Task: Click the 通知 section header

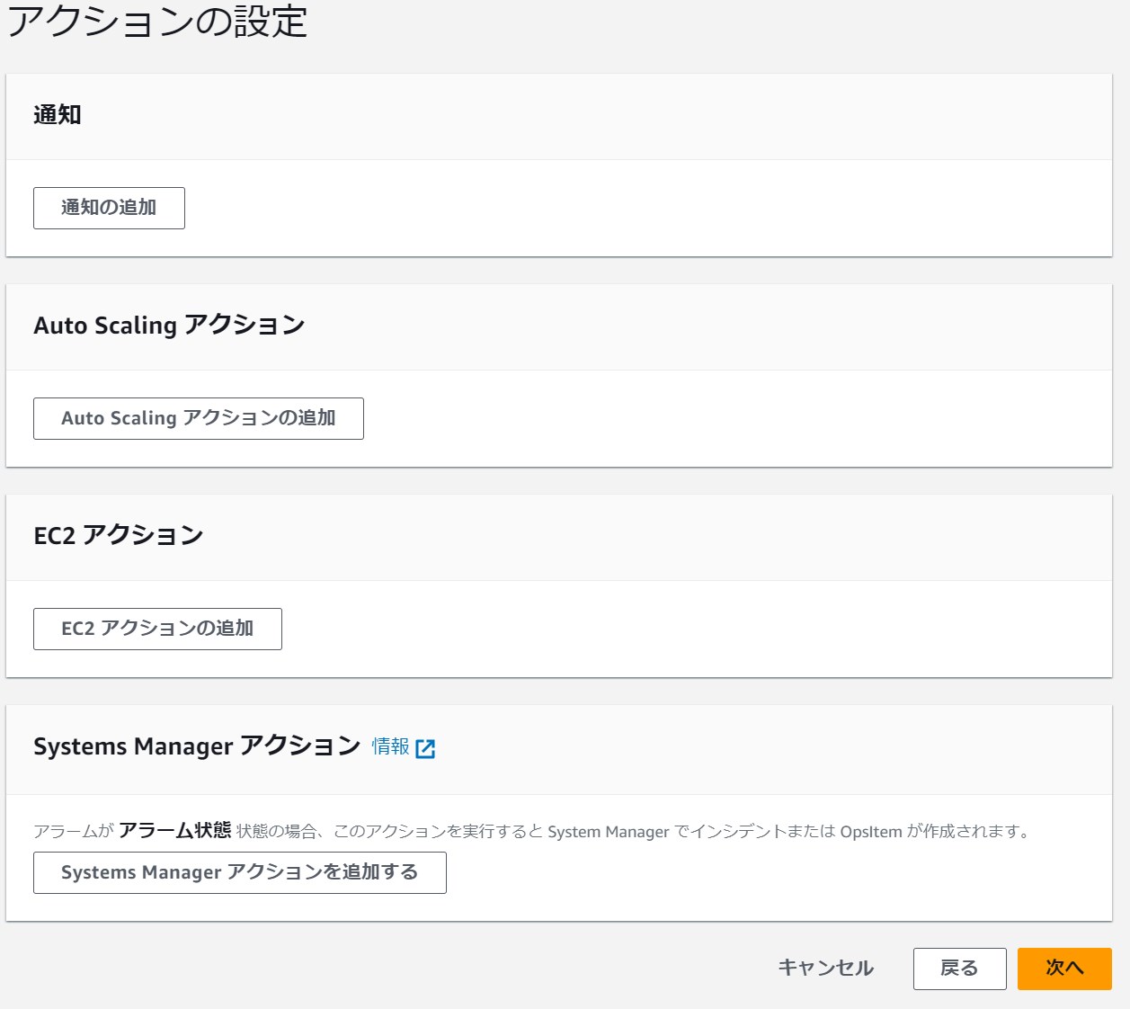Action: click(x=56, y=115)
